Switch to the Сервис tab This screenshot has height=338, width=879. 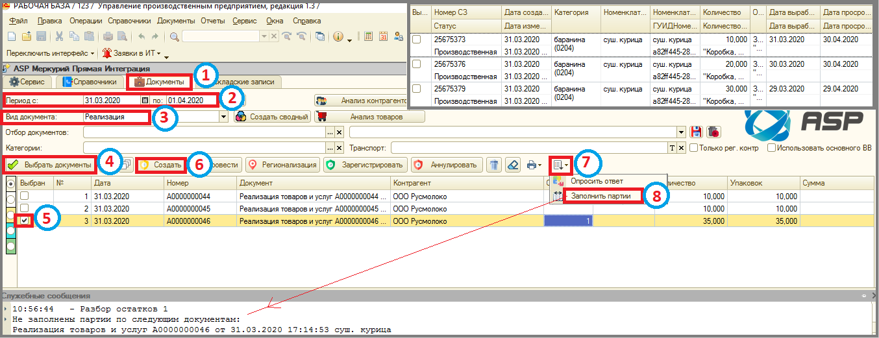pos(27,82)
